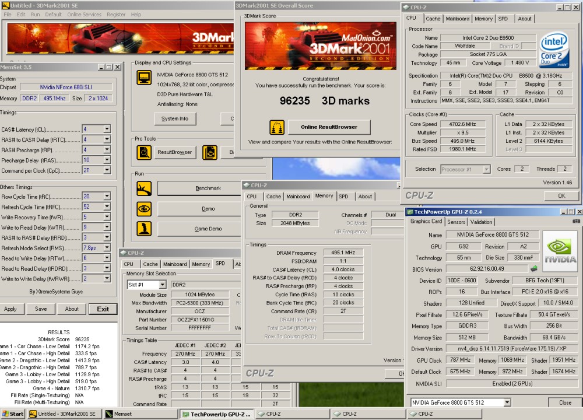
Task: Click the green BIOS save chip icon in GPU-Z
Action: point(533,268)
